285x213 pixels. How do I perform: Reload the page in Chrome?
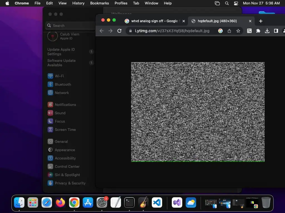coord(119,31)
